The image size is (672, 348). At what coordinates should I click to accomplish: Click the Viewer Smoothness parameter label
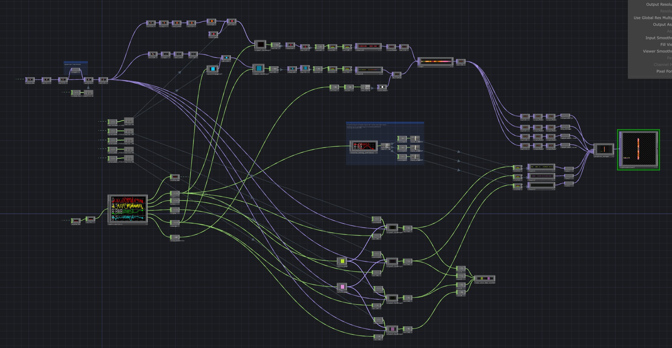[x=657, y=51]
